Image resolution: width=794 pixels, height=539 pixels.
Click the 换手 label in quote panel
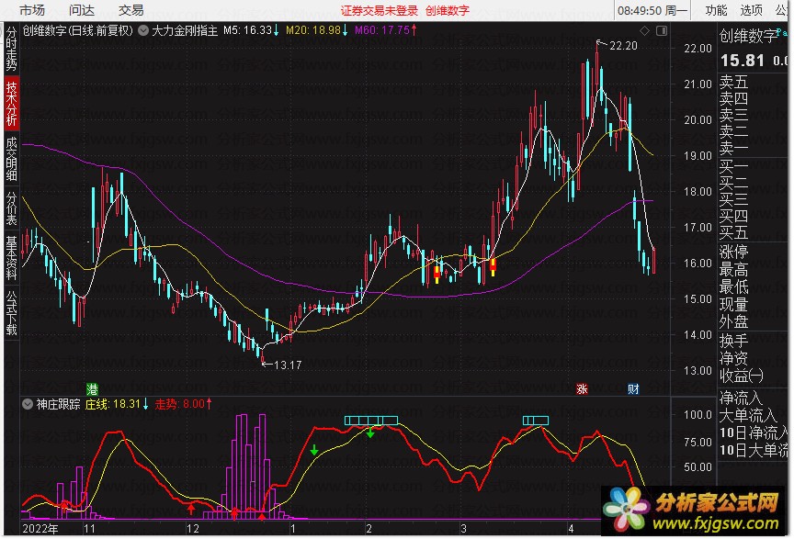(733, 341)
